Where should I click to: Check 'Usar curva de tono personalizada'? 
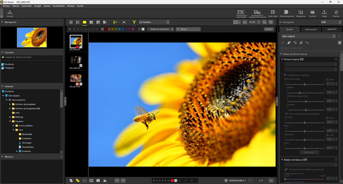coord(287,114)
